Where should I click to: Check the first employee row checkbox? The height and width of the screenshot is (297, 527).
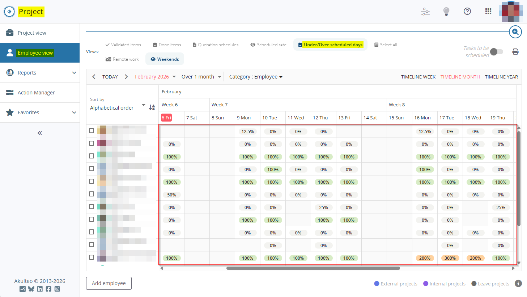92,131
